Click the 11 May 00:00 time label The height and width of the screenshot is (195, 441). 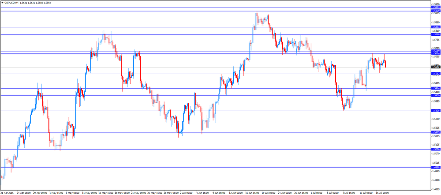coord(89,193)
